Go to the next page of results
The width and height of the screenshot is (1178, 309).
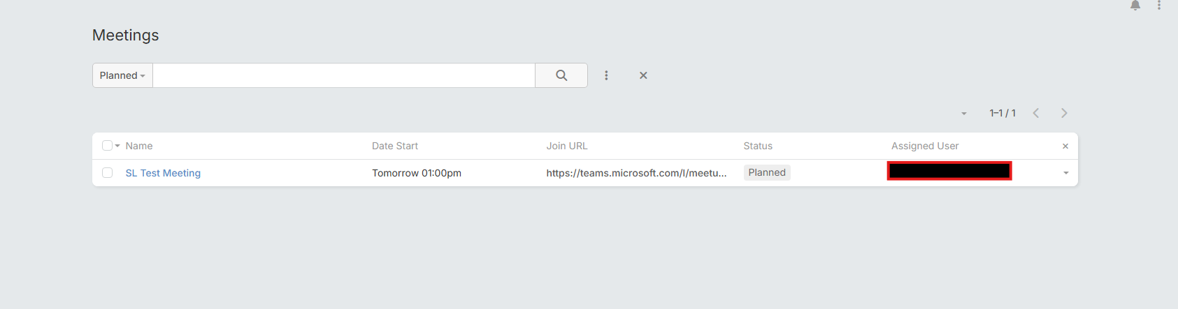[x=1064, y=113]
